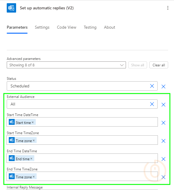Remove the External Audience parameter
This screenshot has height=190, width=174.
coord(163,105)
